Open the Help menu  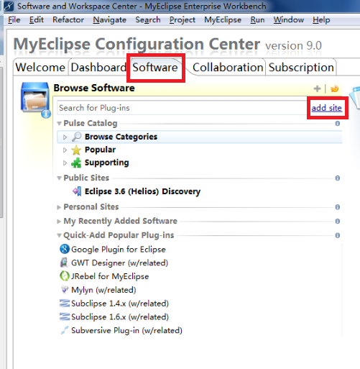pos(321,19)
